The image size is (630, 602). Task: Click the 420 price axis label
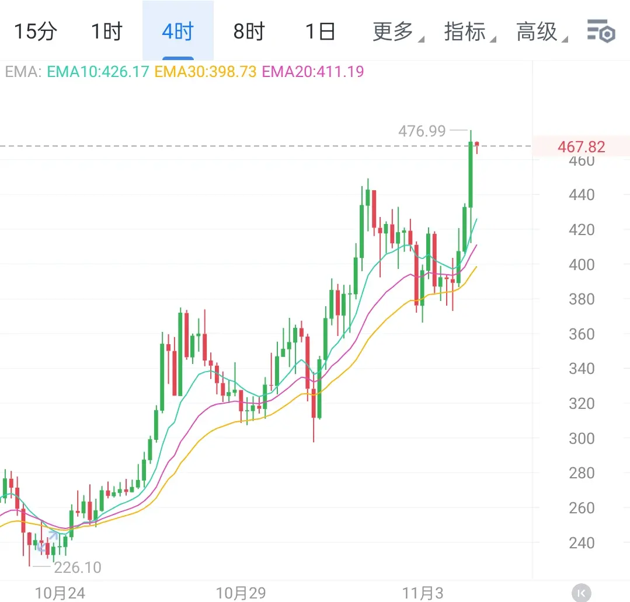[582, 230]
